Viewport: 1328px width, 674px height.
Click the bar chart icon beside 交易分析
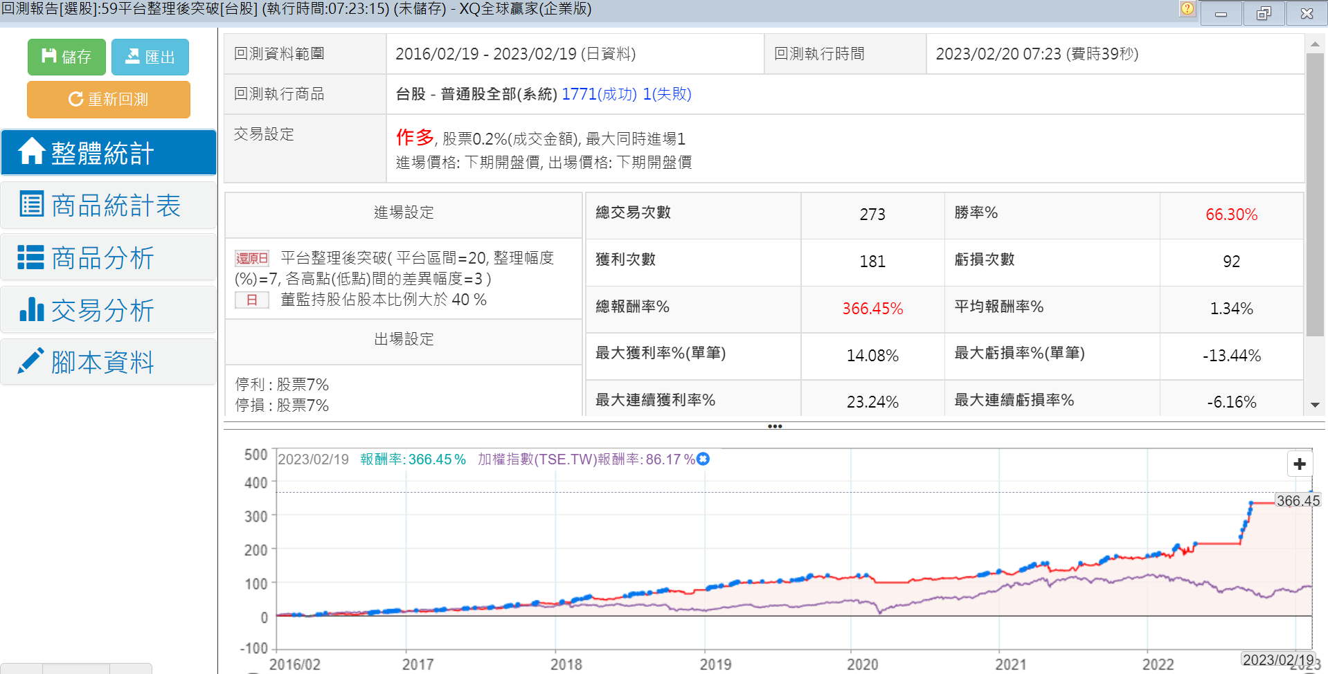point(32,309)
